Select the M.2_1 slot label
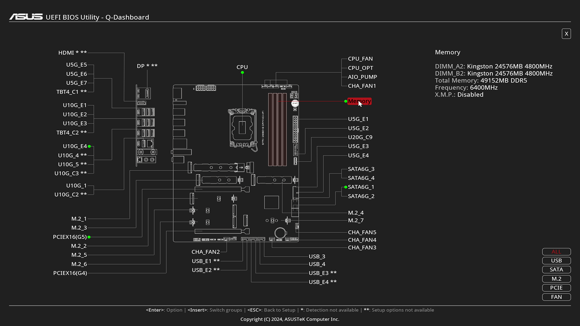The height and width of the screenshot is (326, 580). tap(79, 219)
